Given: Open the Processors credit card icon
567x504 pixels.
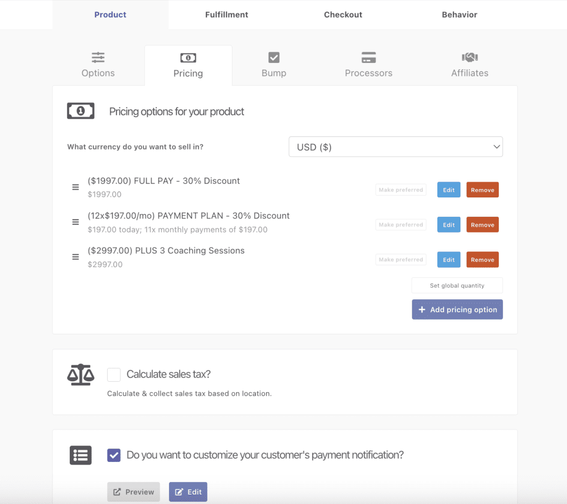Looking at the screenshot, I should pos(369,57).
